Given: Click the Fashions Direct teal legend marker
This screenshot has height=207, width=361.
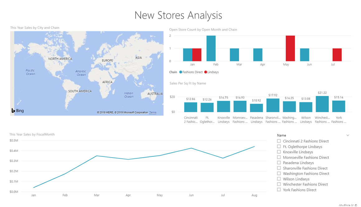Looking at the screenshot, I should click(180, 72).
